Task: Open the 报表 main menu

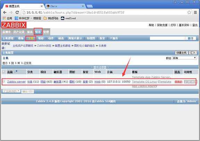Action: (x=30, y=32)
